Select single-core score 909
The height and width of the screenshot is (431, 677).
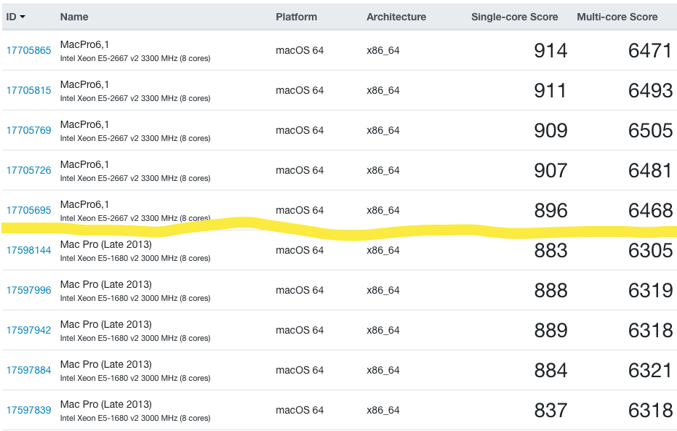coord(550,131)
